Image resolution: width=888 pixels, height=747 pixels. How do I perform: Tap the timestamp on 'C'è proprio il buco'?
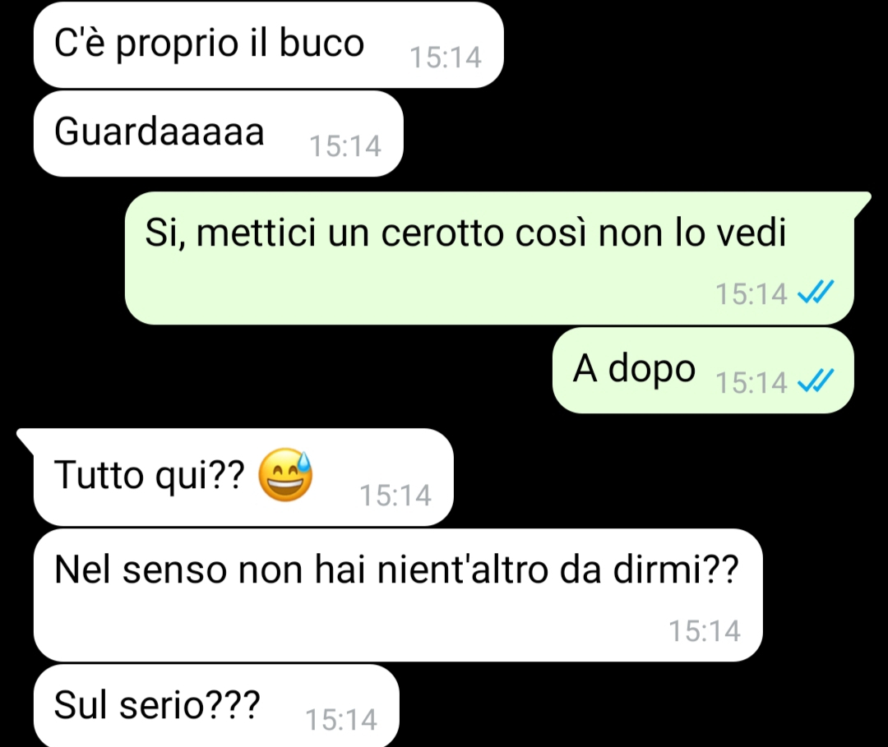point(445,58)
